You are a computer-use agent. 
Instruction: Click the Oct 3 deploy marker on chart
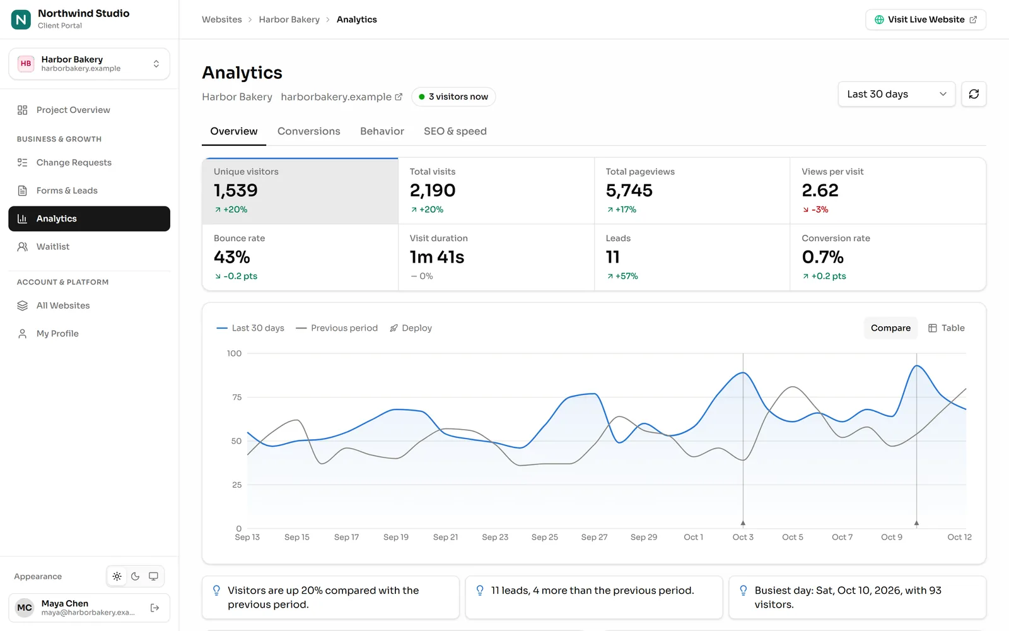[x=743, y=523]
